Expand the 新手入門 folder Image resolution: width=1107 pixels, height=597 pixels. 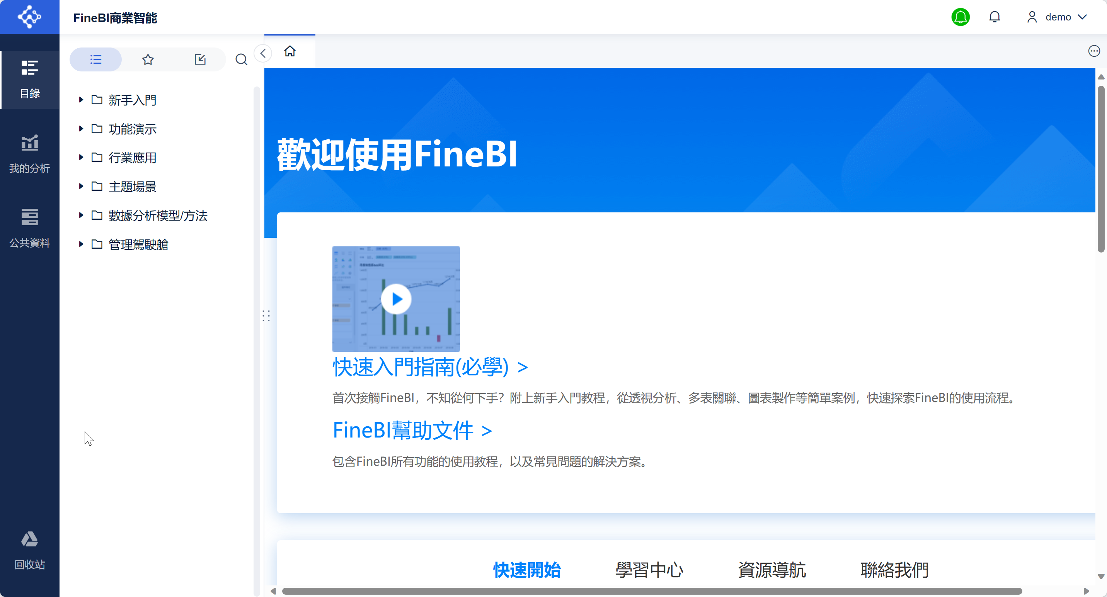(81, 100)
